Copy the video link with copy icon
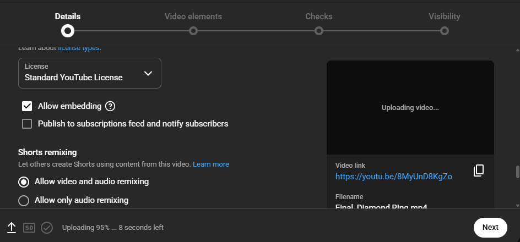This screenshot has height=242, width=520. (x=478, y=170)
